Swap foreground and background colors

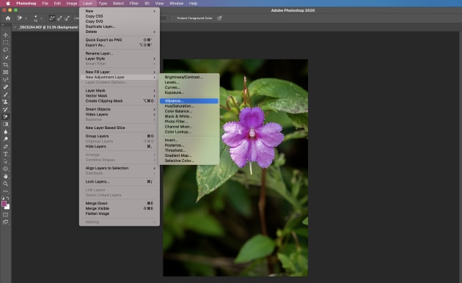coord(8,198)
